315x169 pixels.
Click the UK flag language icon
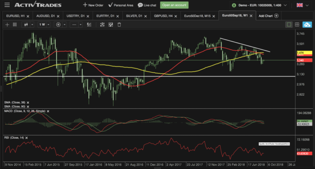coord(300,5)
